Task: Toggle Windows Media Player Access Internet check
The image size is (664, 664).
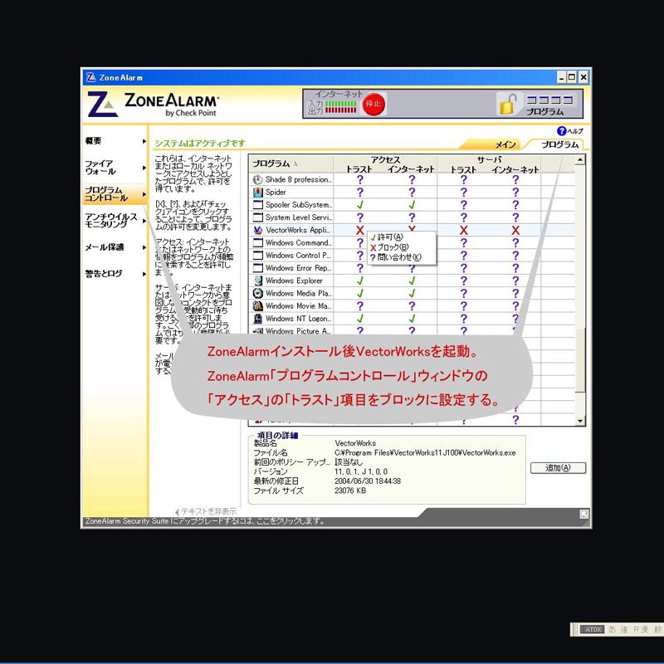Action: pos(412,294)
